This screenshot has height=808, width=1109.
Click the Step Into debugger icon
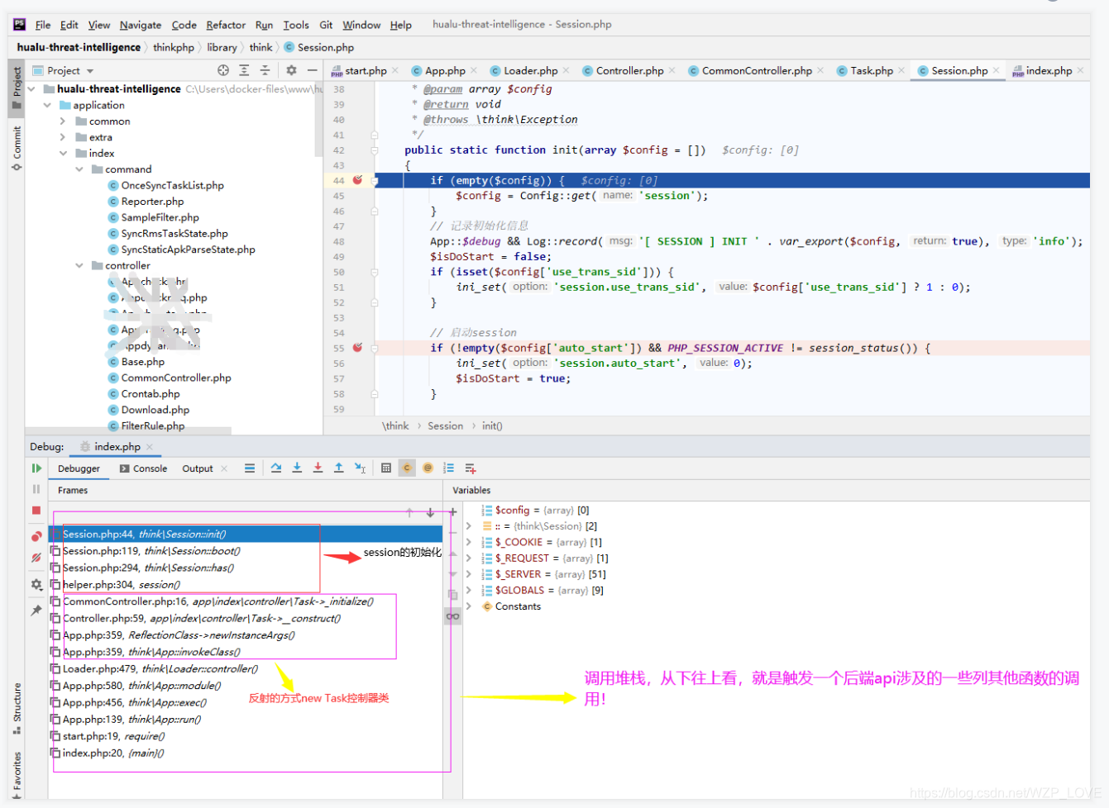coord(297,468)
